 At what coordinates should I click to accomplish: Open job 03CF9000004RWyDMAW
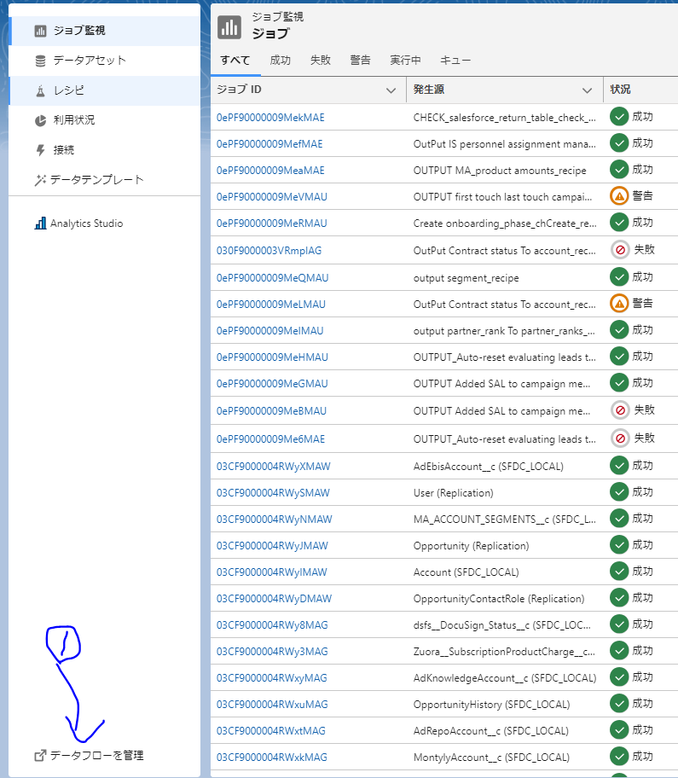click(274, 599)
